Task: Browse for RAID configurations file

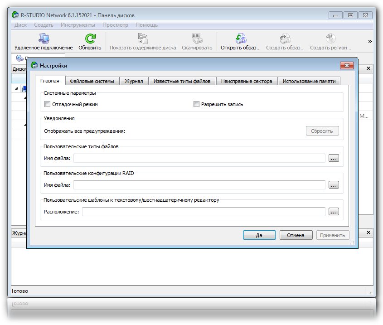Action: coord(334,185)
